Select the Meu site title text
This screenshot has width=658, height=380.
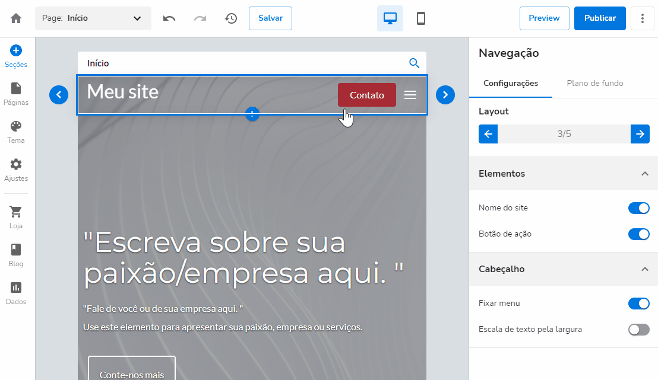coord(122,92)
